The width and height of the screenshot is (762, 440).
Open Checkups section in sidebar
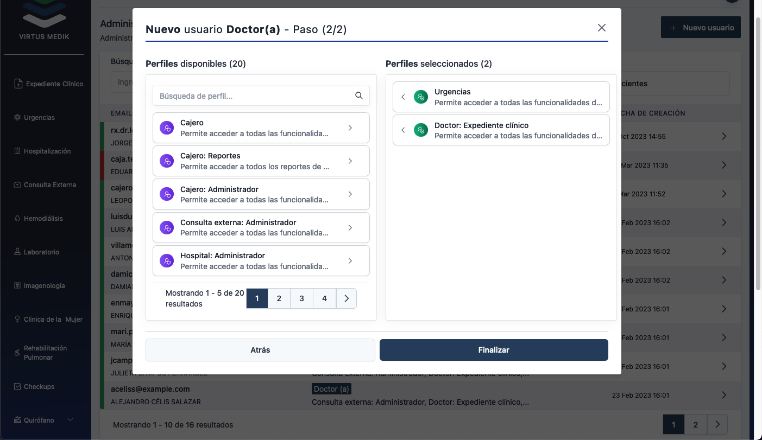[38, 387]
